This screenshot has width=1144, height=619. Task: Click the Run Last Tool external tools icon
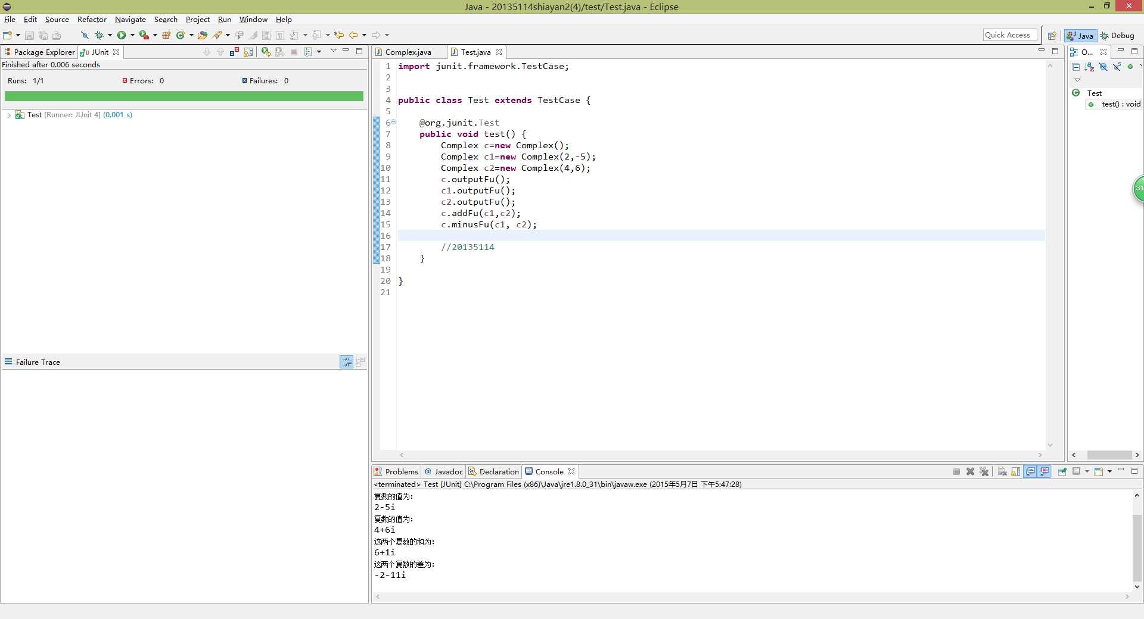point(144,35)
